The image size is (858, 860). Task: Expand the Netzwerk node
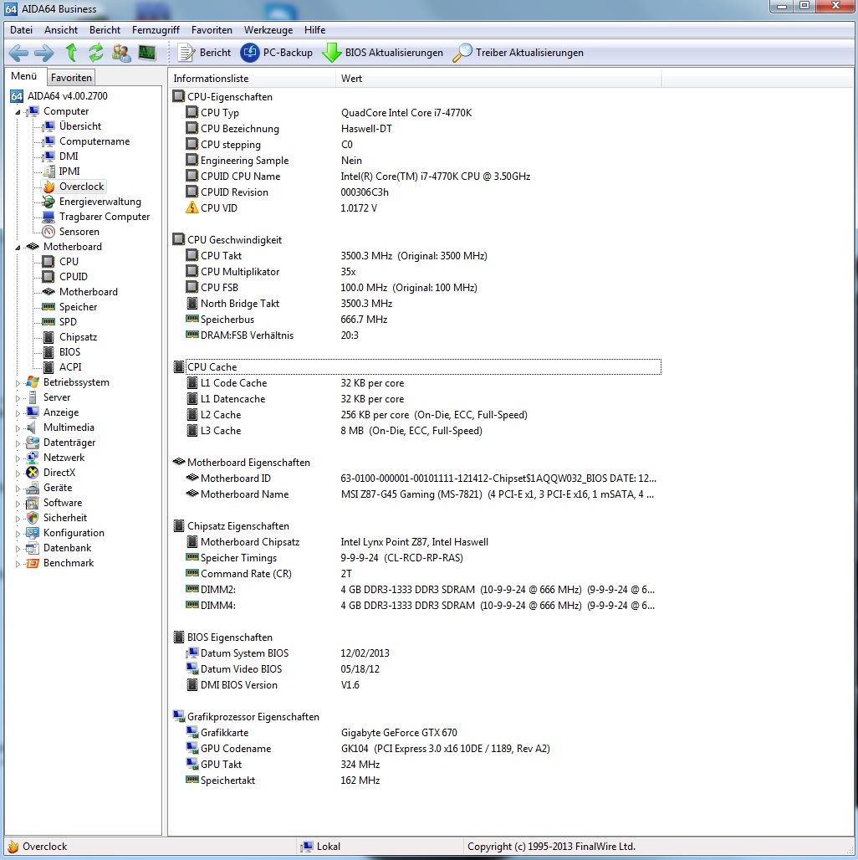[x=18, y=458]
